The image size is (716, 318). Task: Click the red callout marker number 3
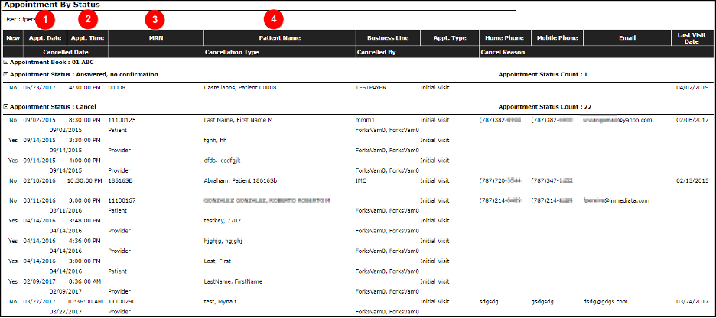(x=156, y=17)
